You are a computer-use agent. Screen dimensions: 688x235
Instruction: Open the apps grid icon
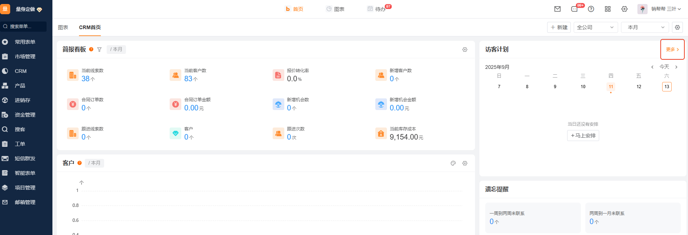click(x=608, y=9)
